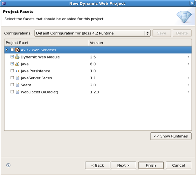This screenshot has height=175, width=196.
Task: Open the JavaServer Faces version dropdown
Action: [189, 78]
